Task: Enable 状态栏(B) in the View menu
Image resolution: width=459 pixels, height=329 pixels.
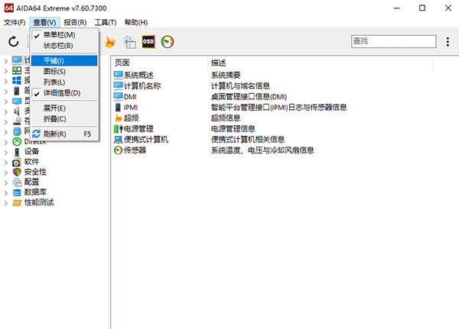Action: [64, 46]
